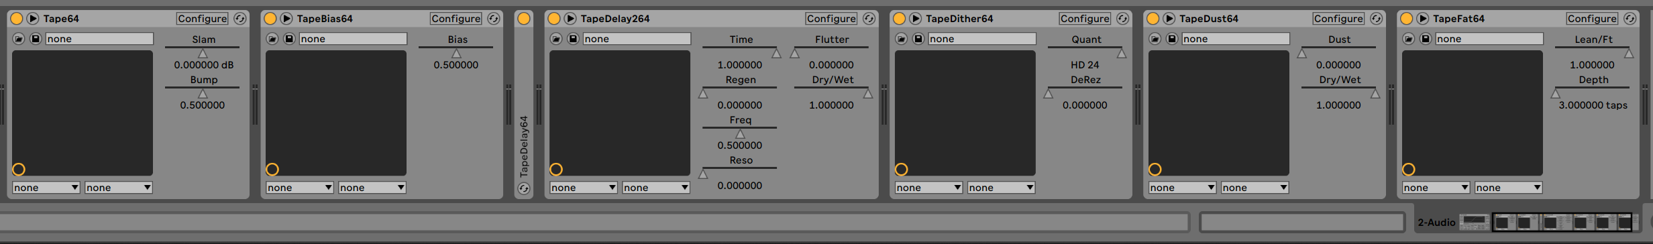The width and height of the screenshot is (1653, 244).
Task: Open TapeFat64 X-axis parameter dropdown
Action: 1436,188
